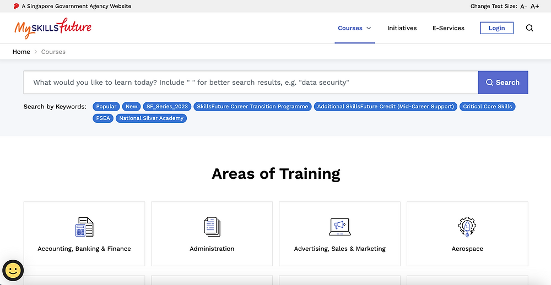Click the Login button
Image resolution: width=551 pixels, height=285 pixels.
[496, 28]
